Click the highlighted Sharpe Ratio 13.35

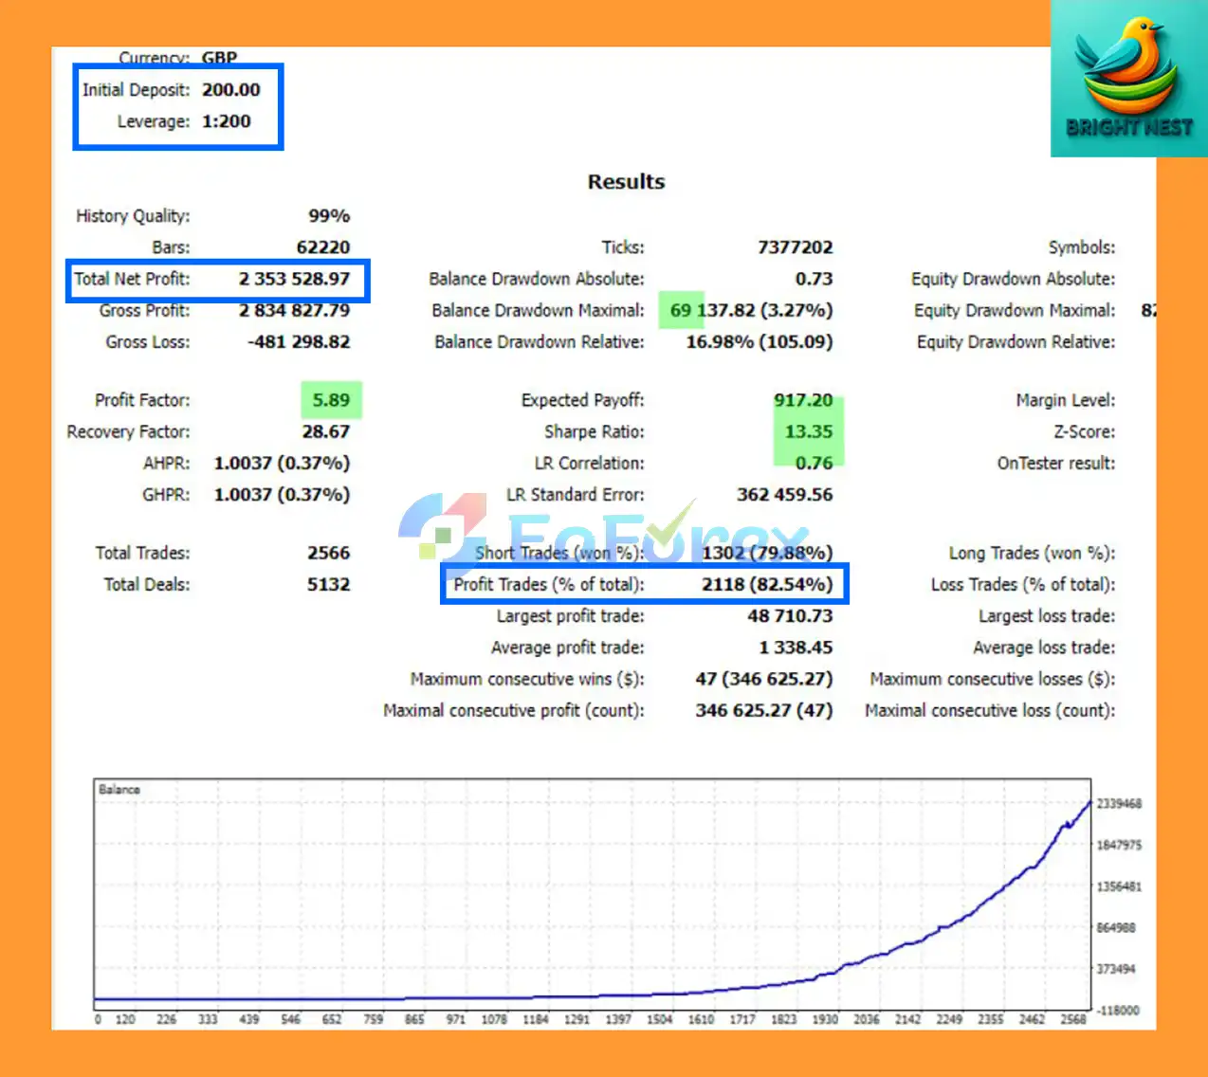(808, 431)
